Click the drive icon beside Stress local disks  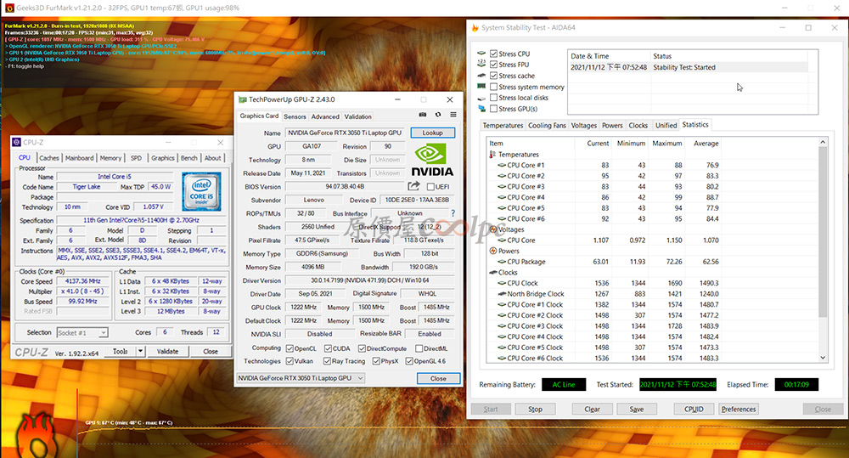pyautogui.click(x=481, y=98)
